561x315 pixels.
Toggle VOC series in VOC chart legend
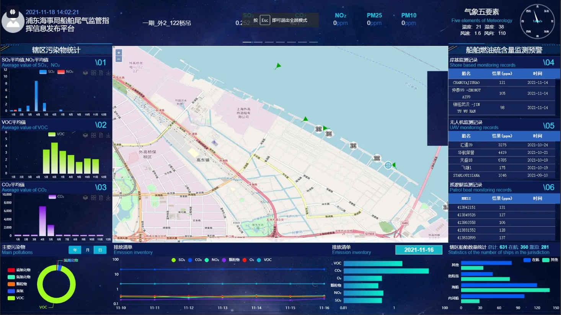tap(56, 134)
